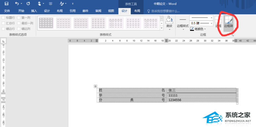Toggle the 第一列 first column checkbox
This screenshot has width=256, height=127.
click(19, 18)
